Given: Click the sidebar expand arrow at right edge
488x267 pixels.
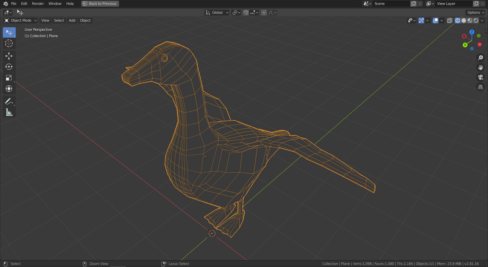Looking at the screenshot, I should (x=486, y=31).
